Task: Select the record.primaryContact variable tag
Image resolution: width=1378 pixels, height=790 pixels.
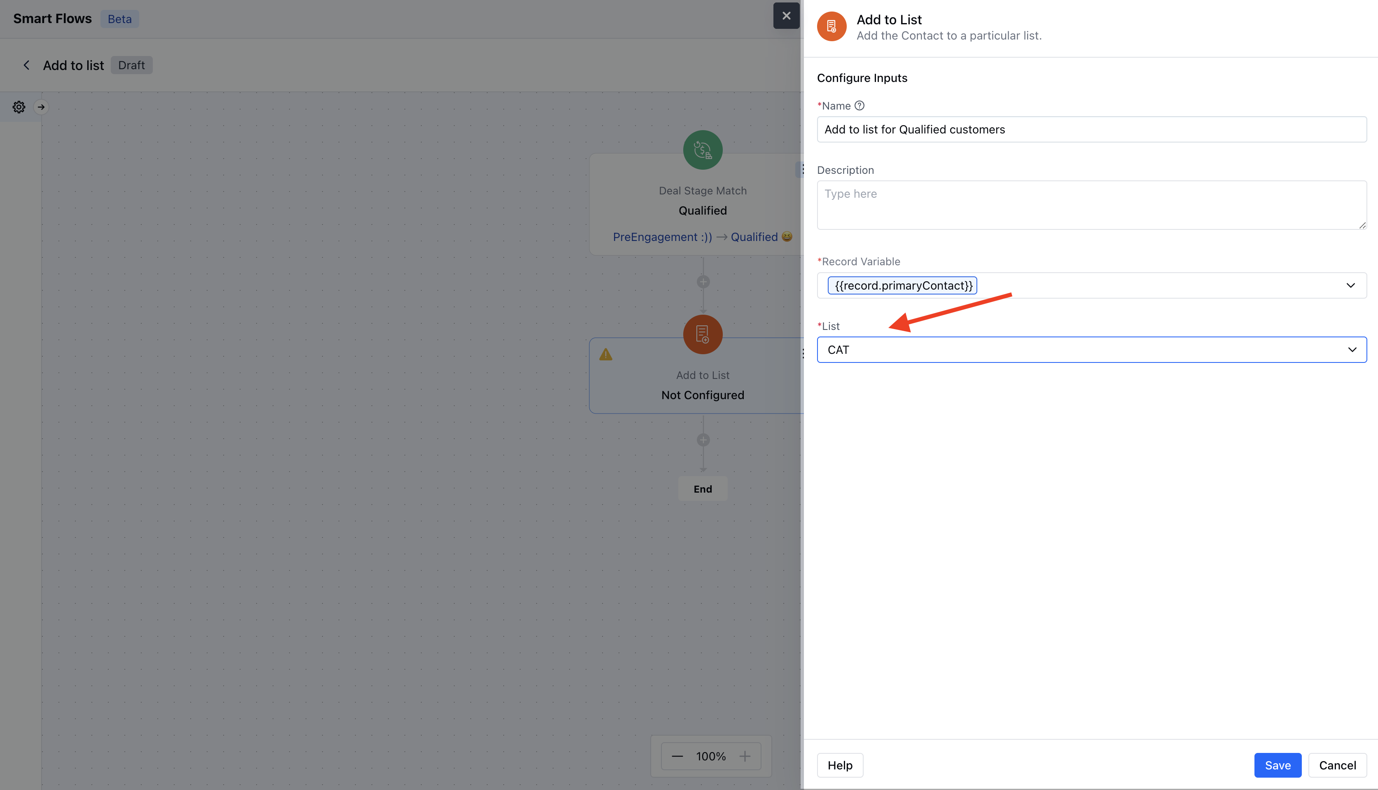Action: pyautogui.click(x=902, y=285)
